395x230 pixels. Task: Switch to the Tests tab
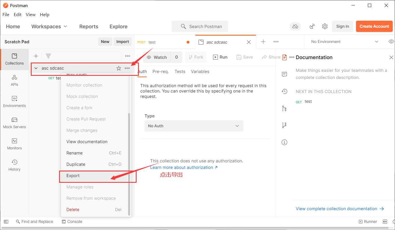[180, 72]
